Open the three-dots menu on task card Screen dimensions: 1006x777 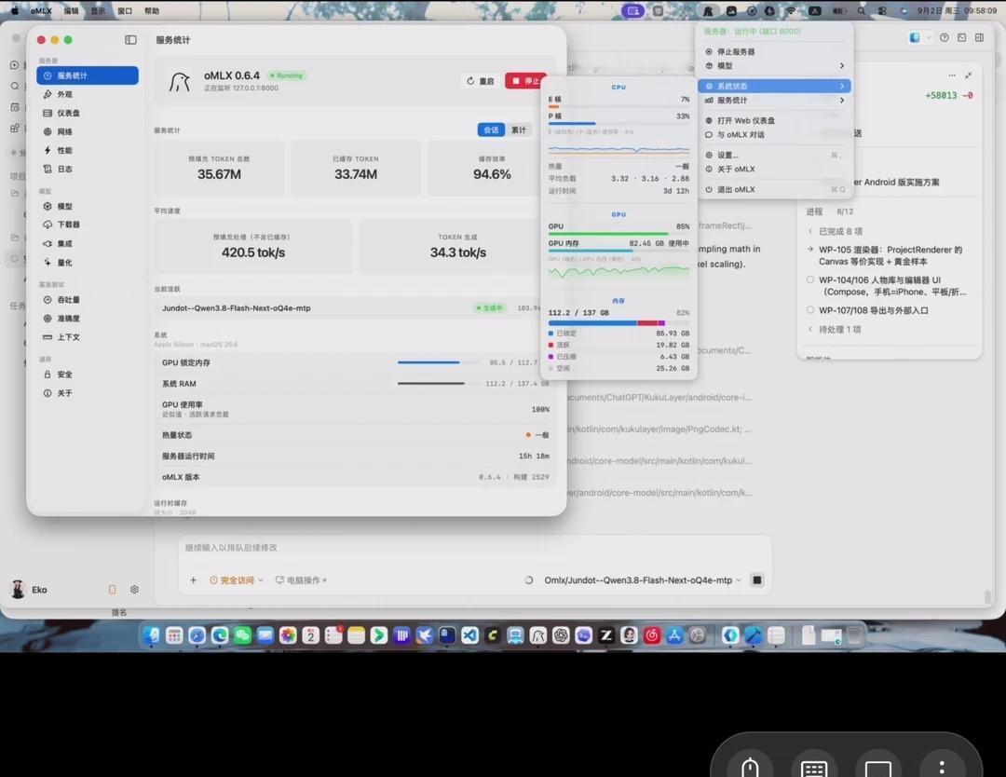tap(951, 75)
